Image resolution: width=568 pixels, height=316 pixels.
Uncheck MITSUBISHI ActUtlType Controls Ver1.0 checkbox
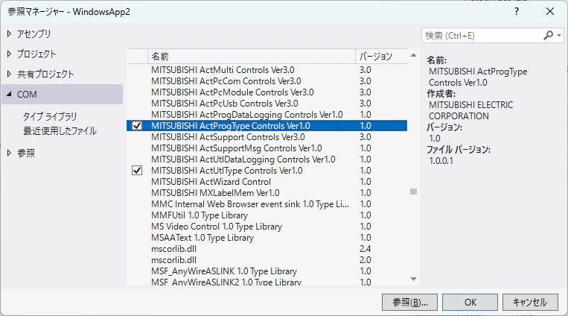tap(137, 171)
